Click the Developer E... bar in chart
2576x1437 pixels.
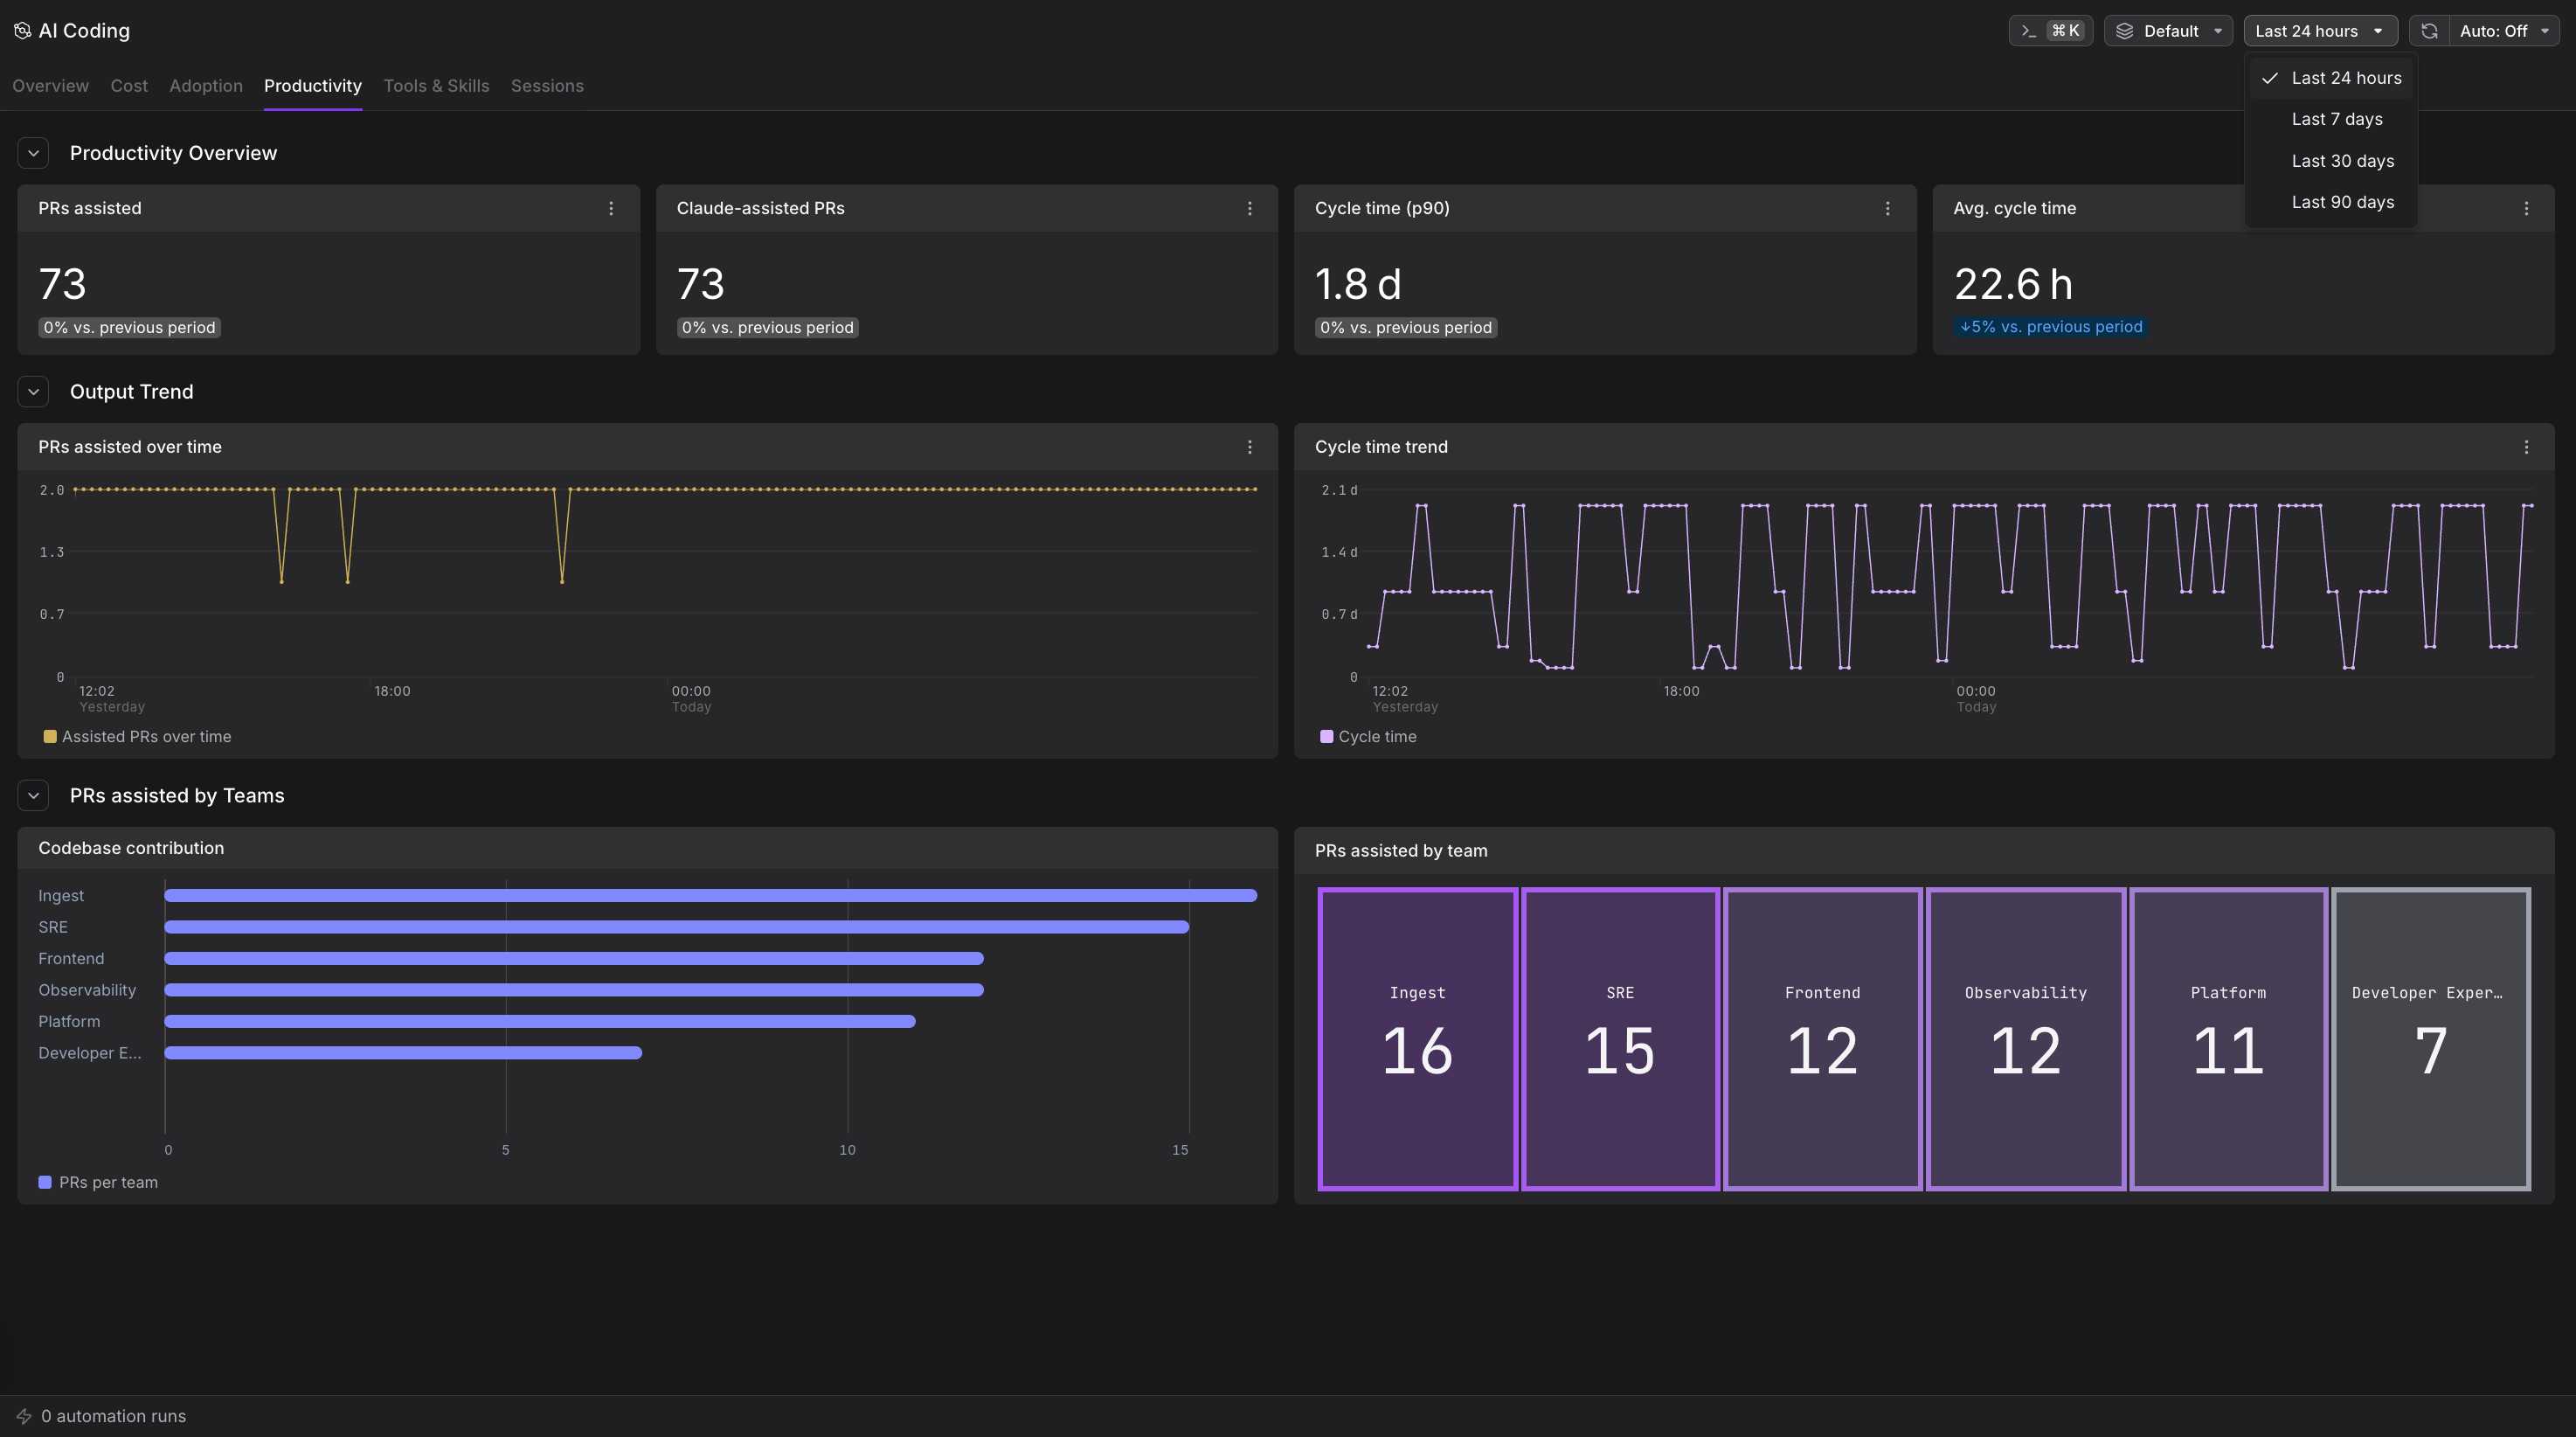(403, 1053)
